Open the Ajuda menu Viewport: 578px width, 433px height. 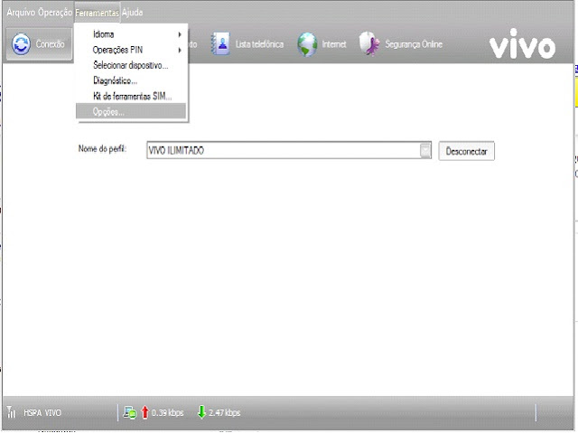(133, 12)
